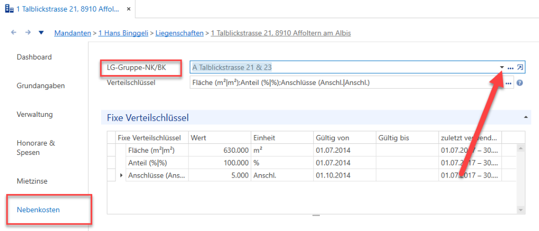Sort by the Gültig von column header
The height and width of the screenshot is (231, 539).
click(345, 138)
